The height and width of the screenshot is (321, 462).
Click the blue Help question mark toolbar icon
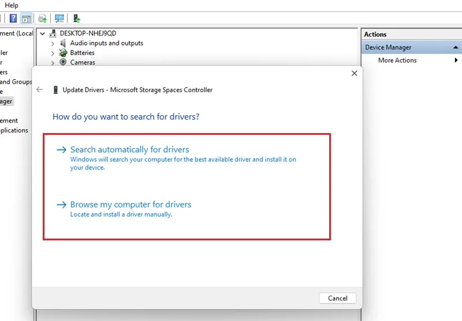click(13, 18)
